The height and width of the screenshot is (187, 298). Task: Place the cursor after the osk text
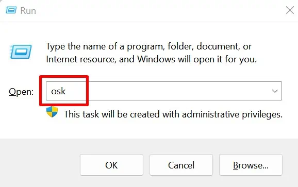pos(67,91)
